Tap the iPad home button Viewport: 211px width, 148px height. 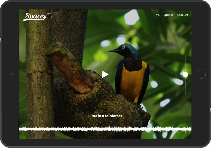201,74
